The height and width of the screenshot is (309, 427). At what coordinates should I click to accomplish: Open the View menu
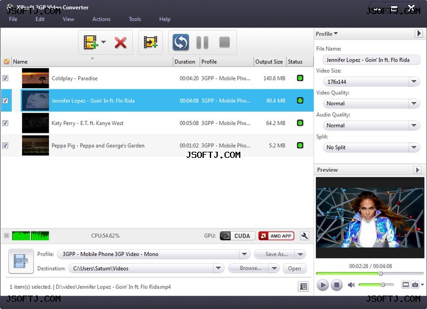pos(68,19)
